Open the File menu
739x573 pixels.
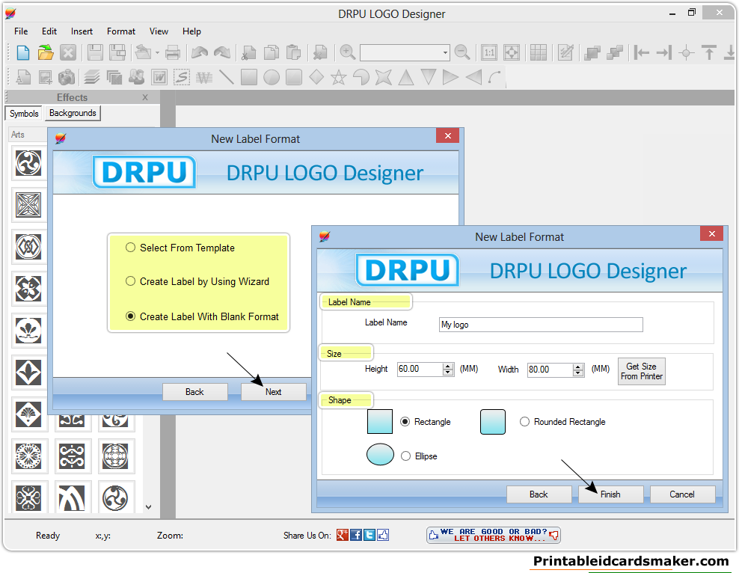pyautogui.click(x=21, y=31)
